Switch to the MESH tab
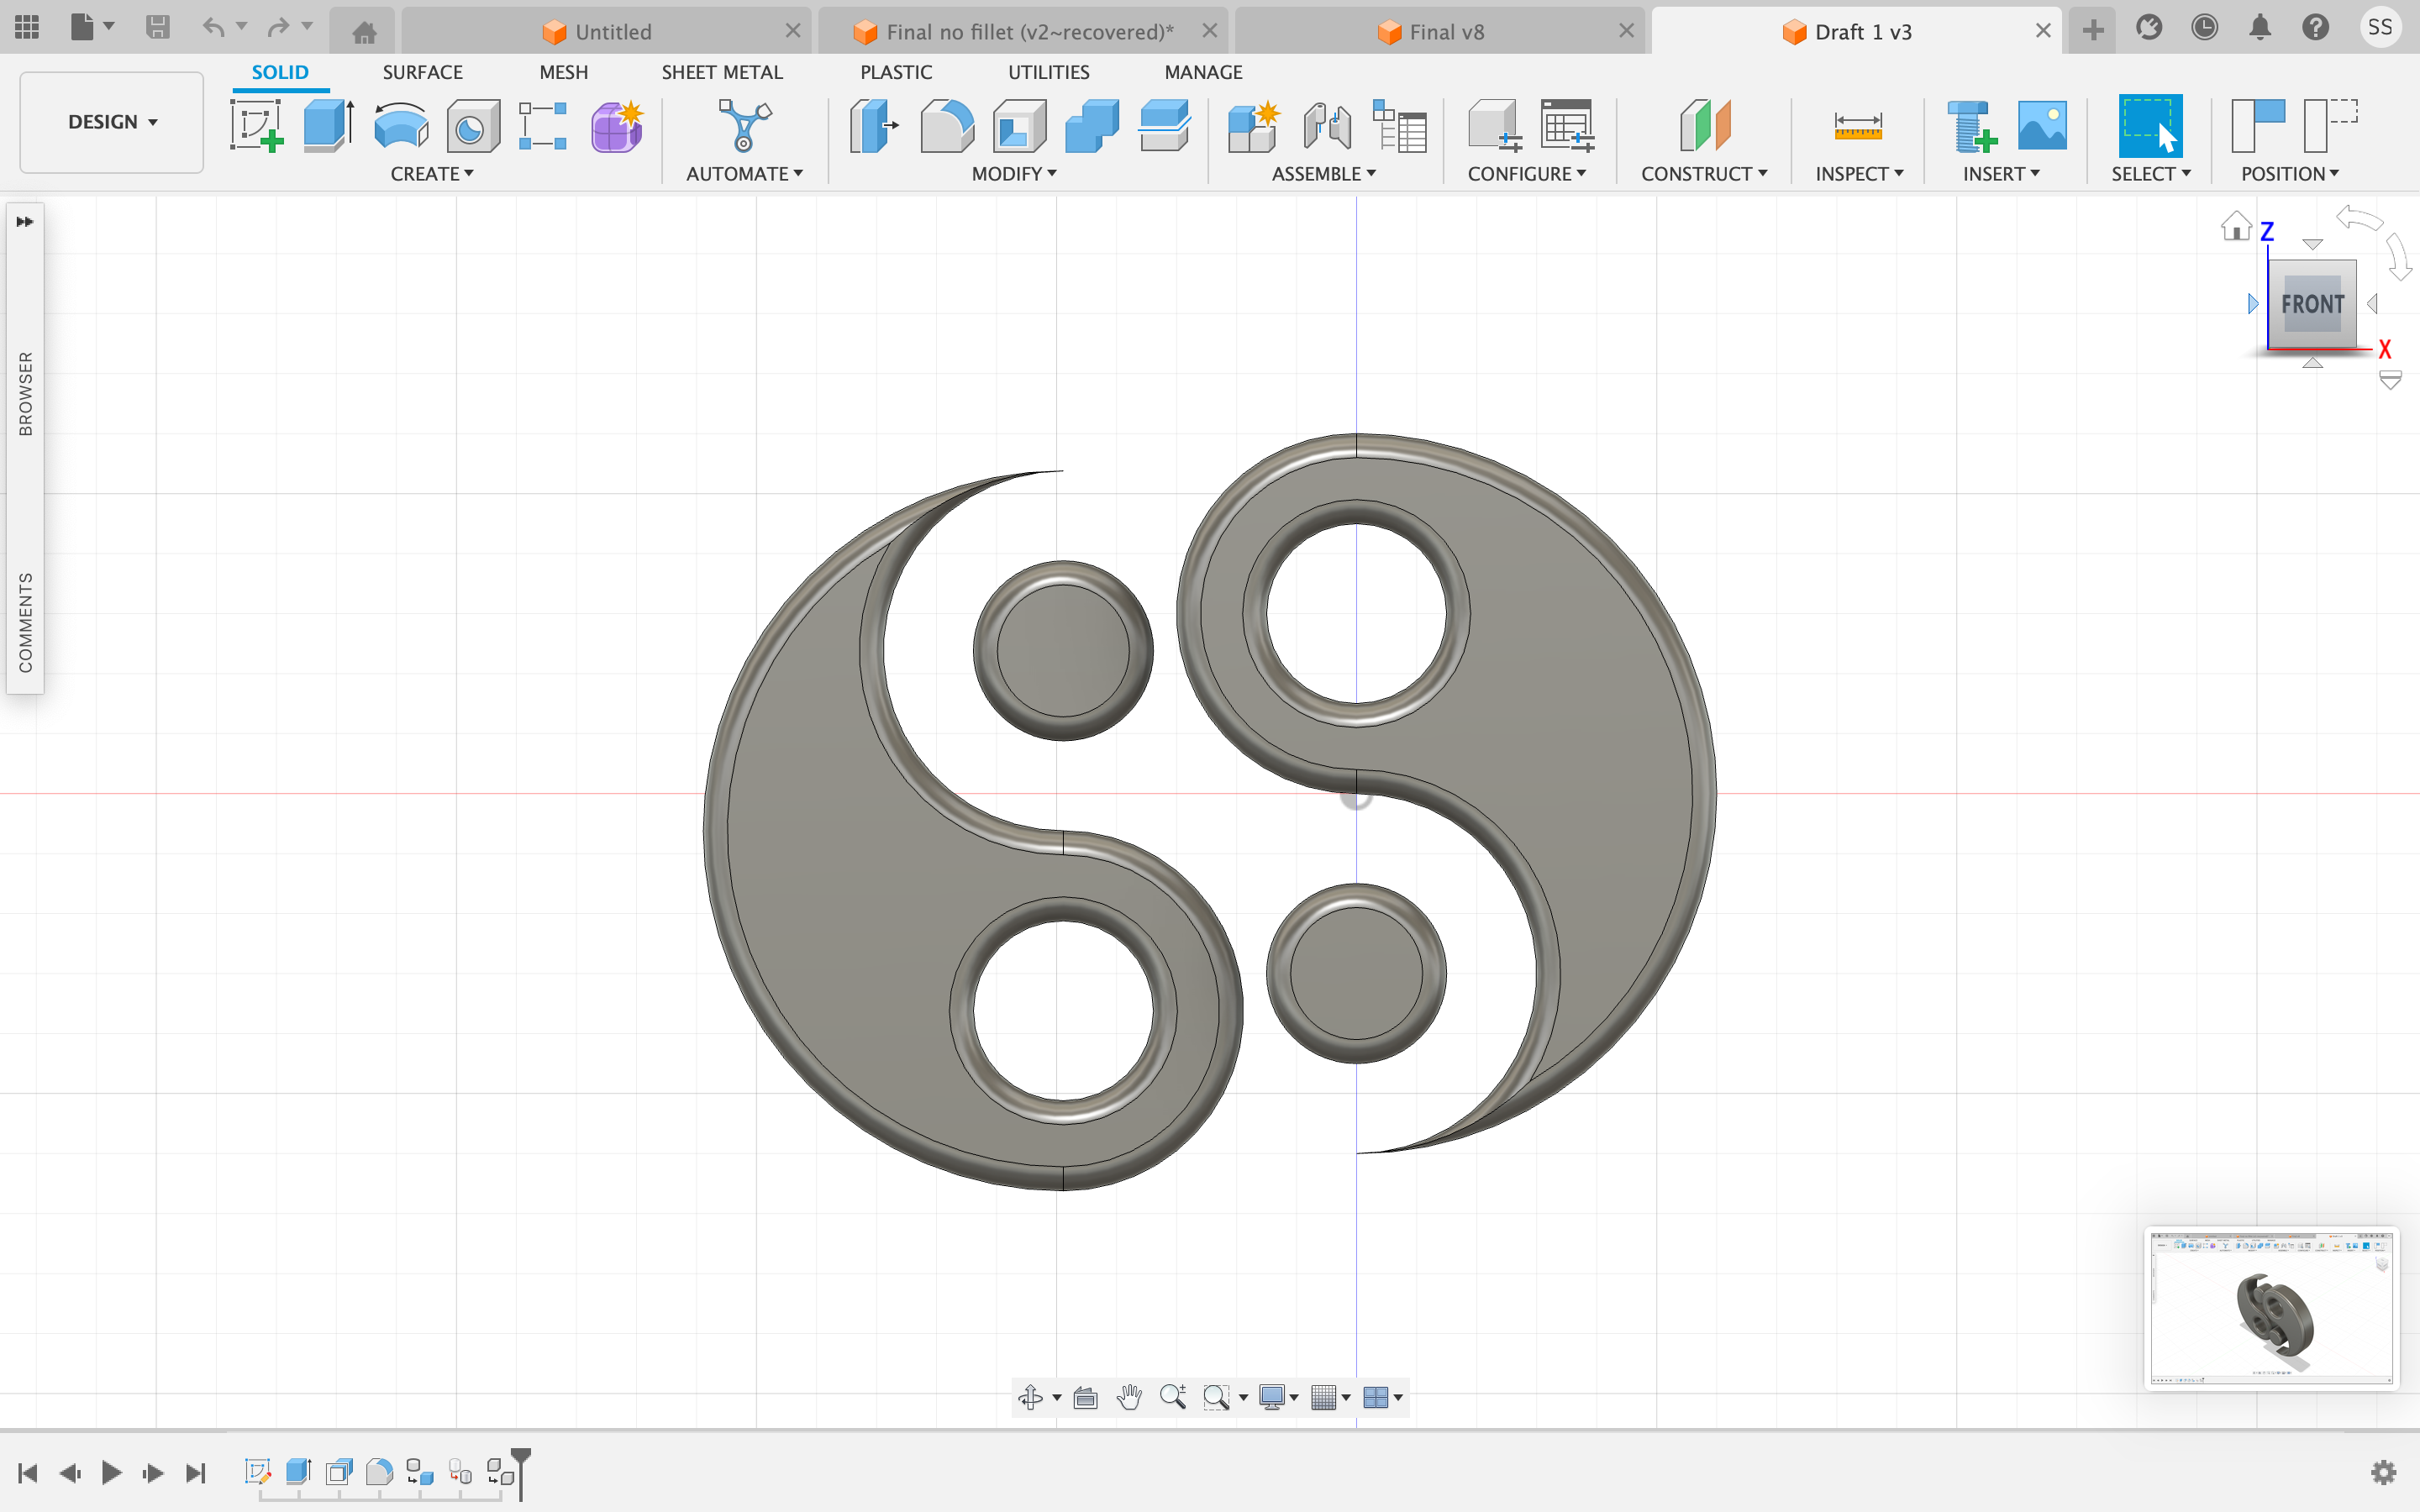The height and width of the screenshot is (1512, 2420). (563, 72)
